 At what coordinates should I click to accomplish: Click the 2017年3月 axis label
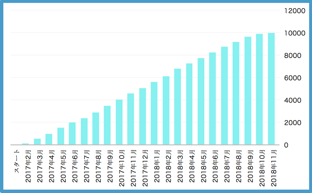[40, 166]
